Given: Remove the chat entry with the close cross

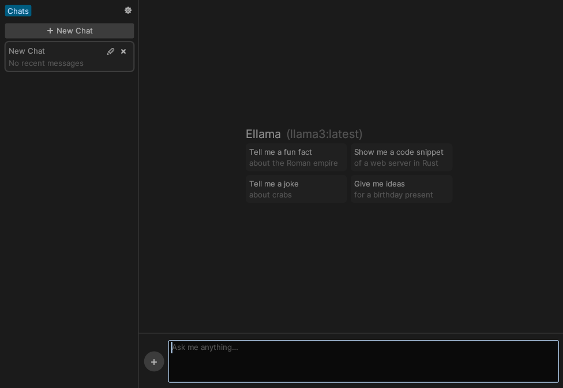Looking at the screenshot, I should (123, 51).
